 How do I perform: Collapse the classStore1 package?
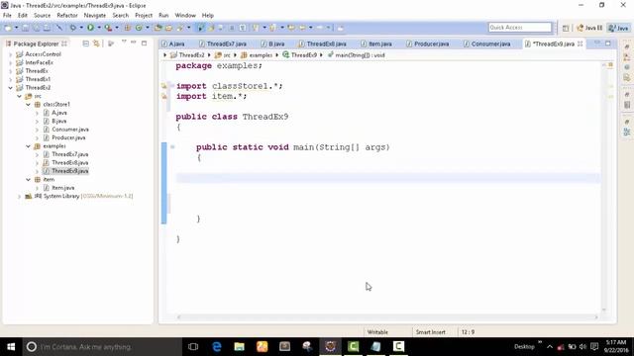click(28, 104)
